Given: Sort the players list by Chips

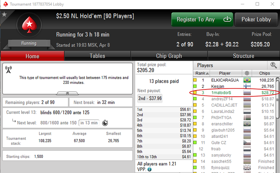Looking at the screenshot, I should (x=265, y=73).
